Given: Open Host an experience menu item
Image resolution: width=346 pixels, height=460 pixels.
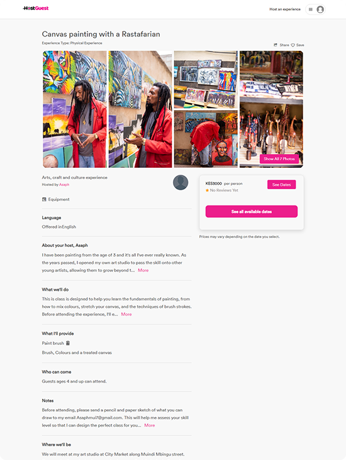Looking at the screenshot, I should point(285,9).
